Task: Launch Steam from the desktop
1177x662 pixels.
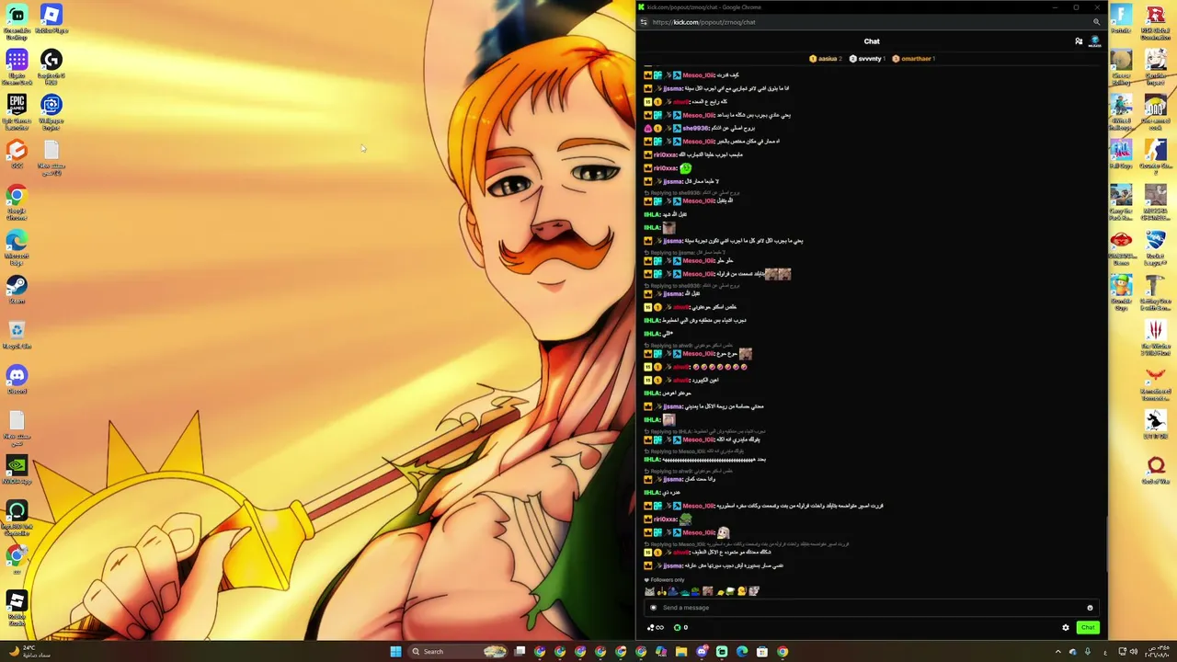Action: [x=17, y=291]
